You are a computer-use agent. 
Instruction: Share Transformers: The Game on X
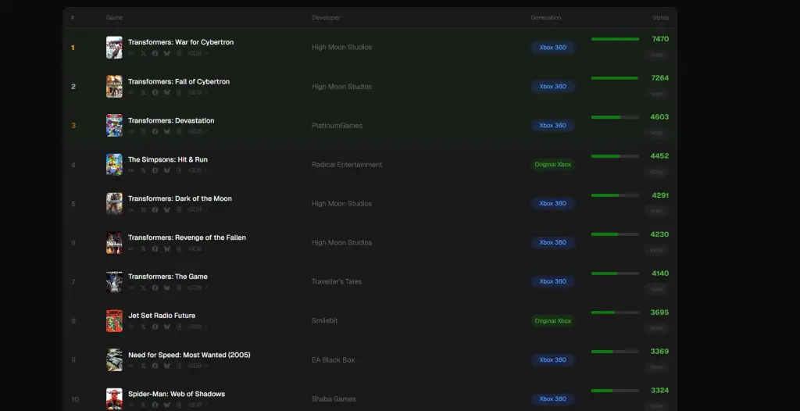tap(144, 288)
